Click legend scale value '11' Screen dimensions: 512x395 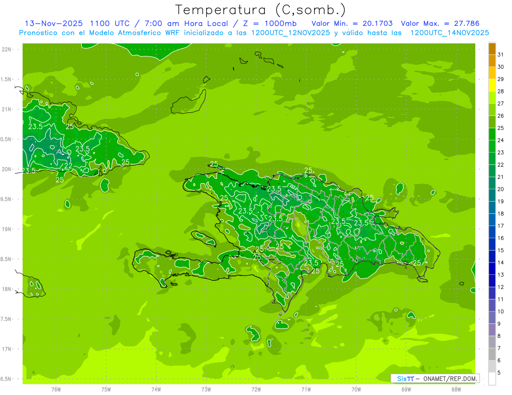pyautogui.click(x=500, y=300)
